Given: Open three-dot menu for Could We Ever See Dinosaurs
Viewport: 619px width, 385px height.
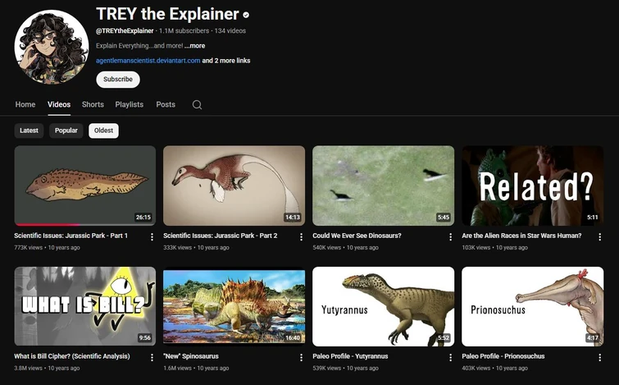Looking at the screenshot, I should coord(450,236).
